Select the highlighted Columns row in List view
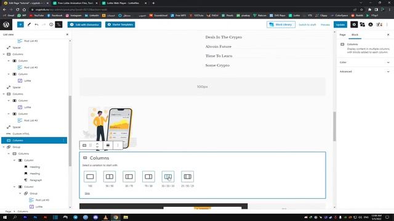This screenshot has height=221, width=394. point(34,141)
